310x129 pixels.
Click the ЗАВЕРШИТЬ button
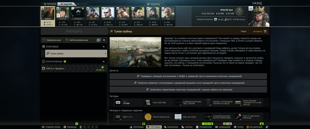[x=74, y=31]
